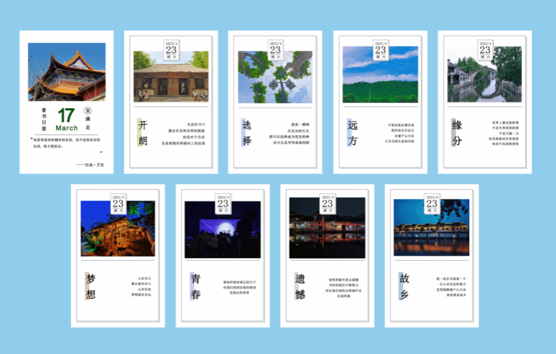
Task: Click the large green number 17
Action: click(x=66, y=116)
